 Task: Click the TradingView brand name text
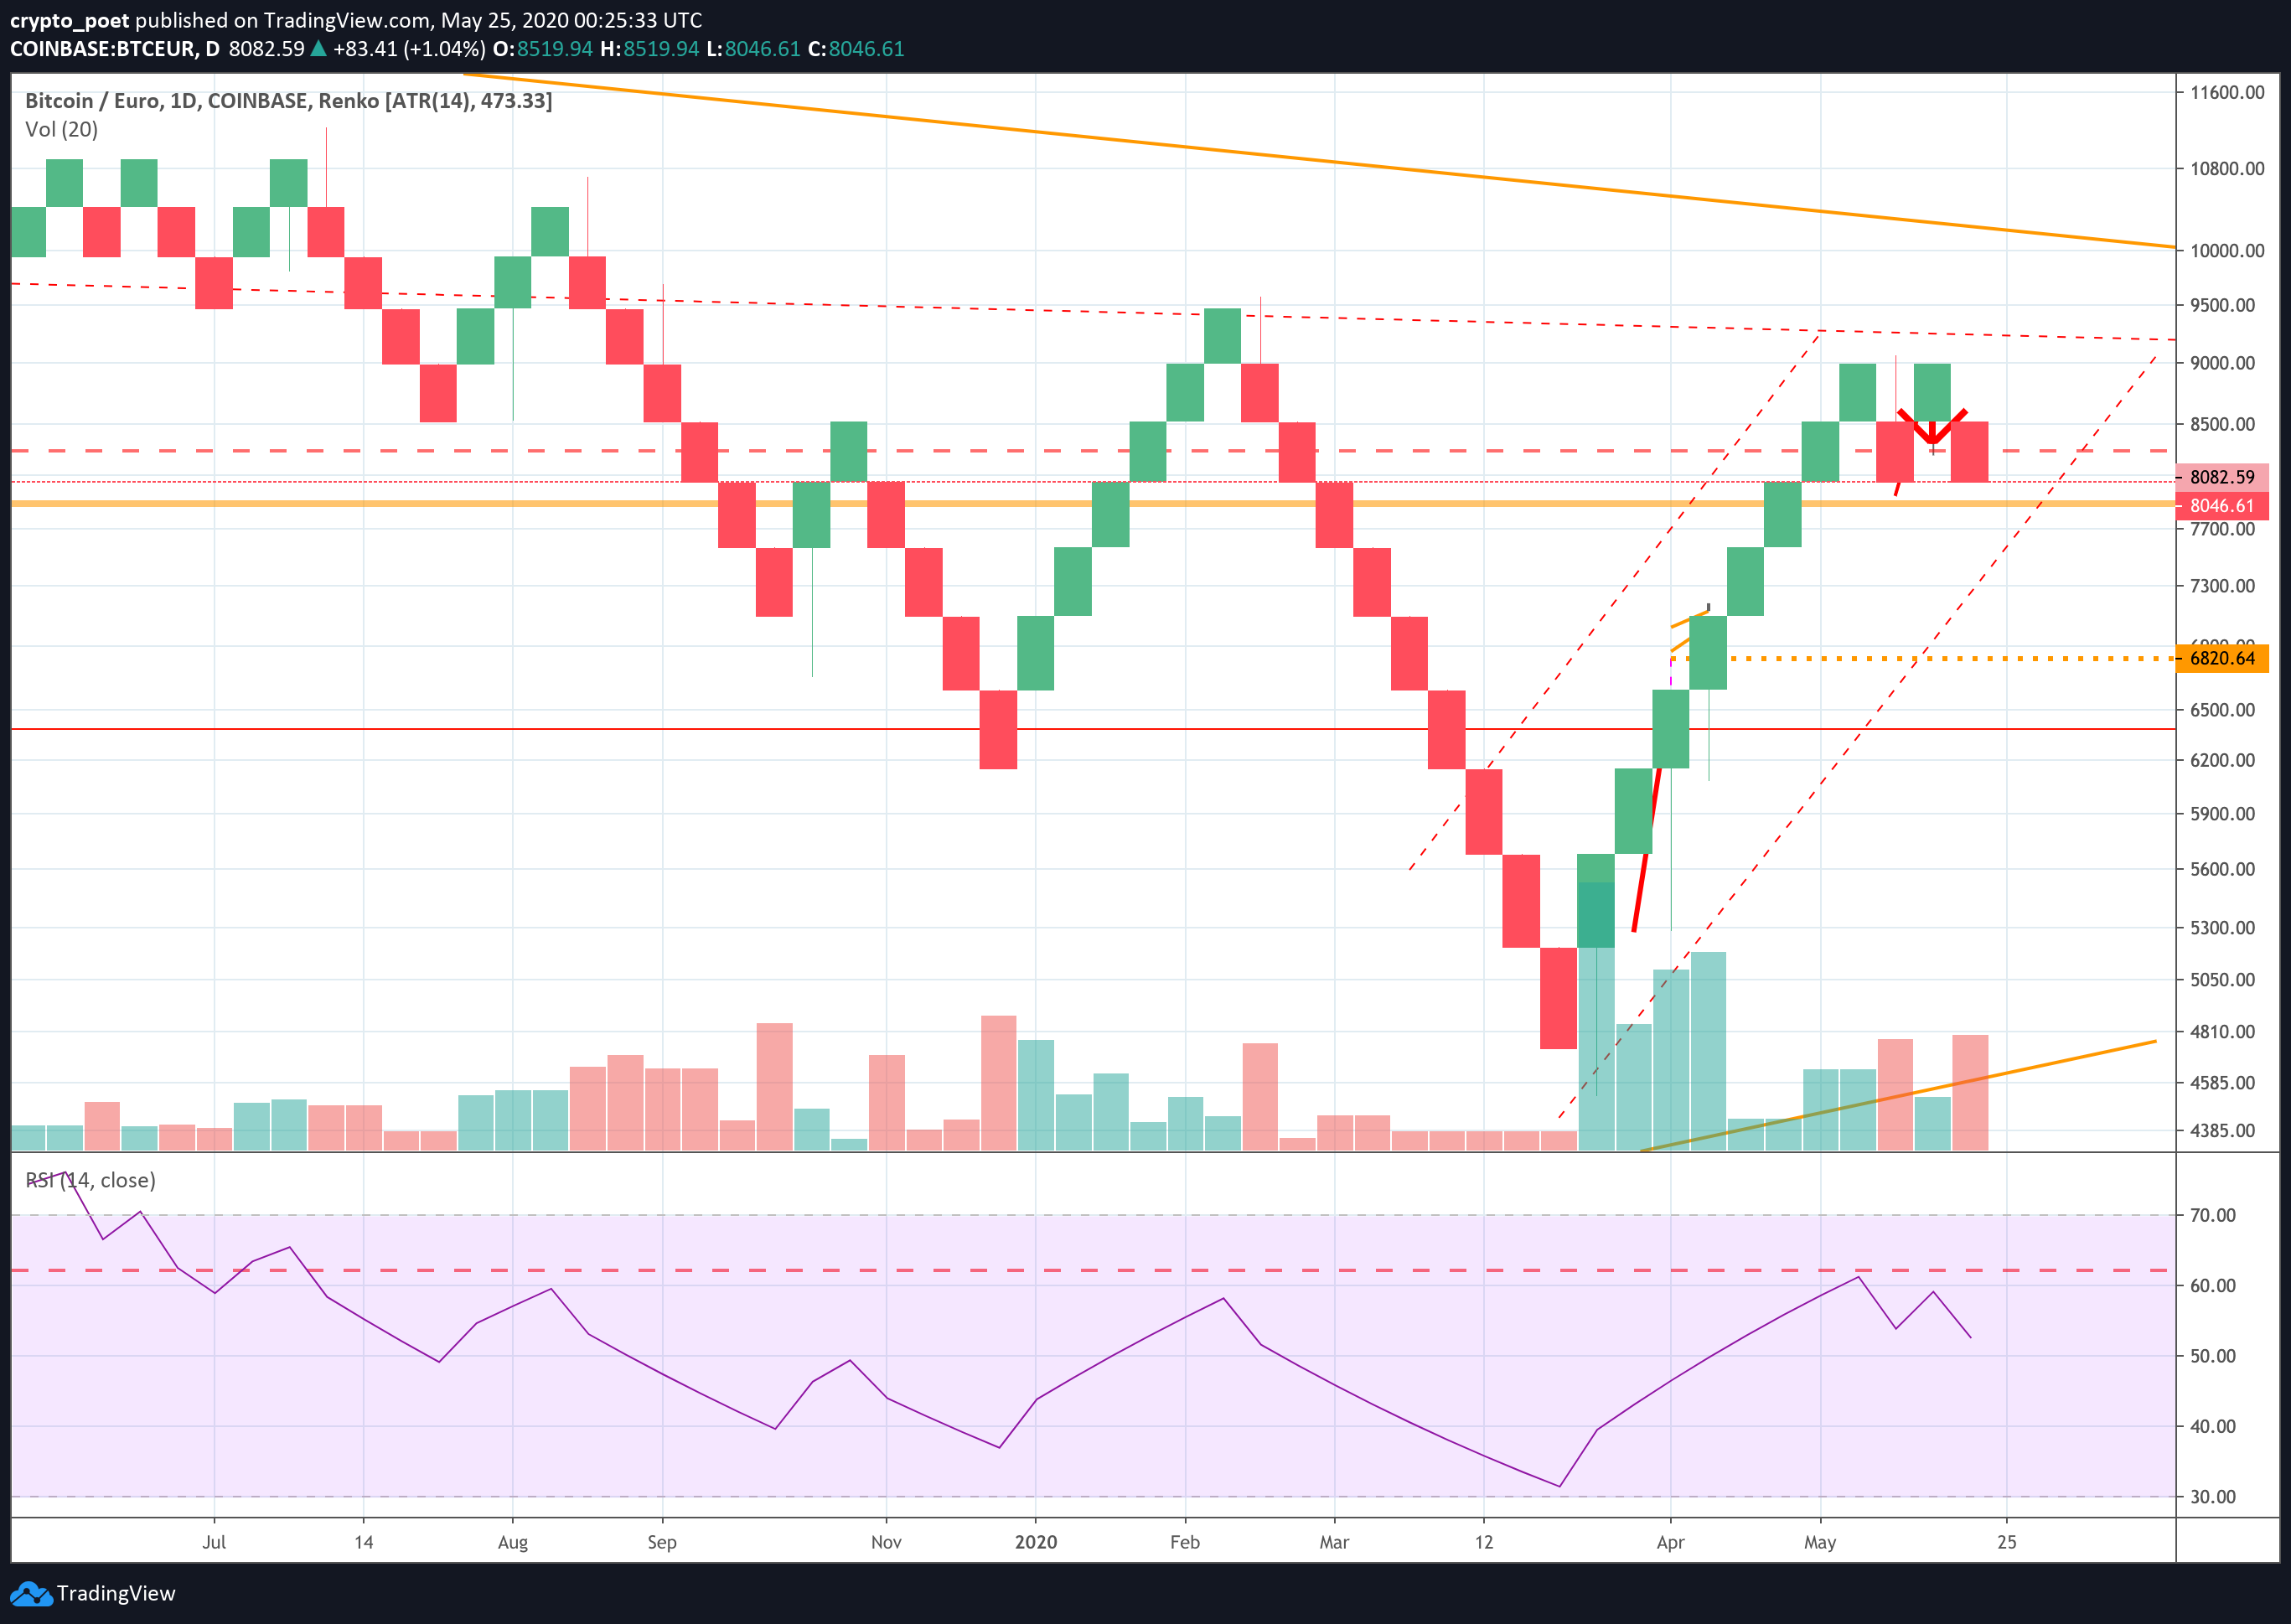tap(116, 1593)
